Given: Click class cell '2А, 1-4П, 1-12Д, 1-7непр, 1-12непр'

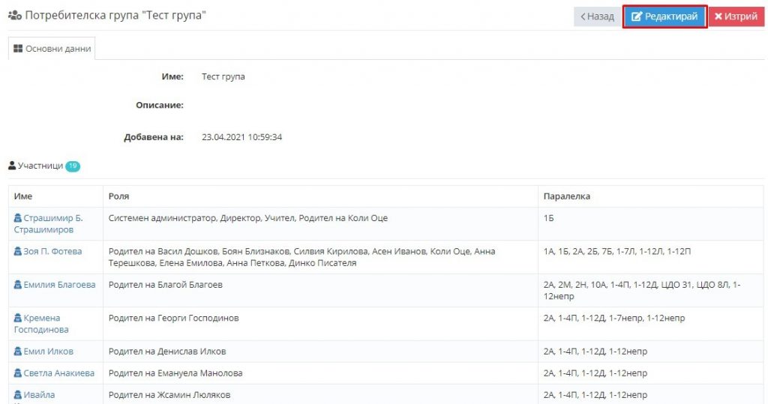Looking at the screenshot, I should click(x=650, y=324).
